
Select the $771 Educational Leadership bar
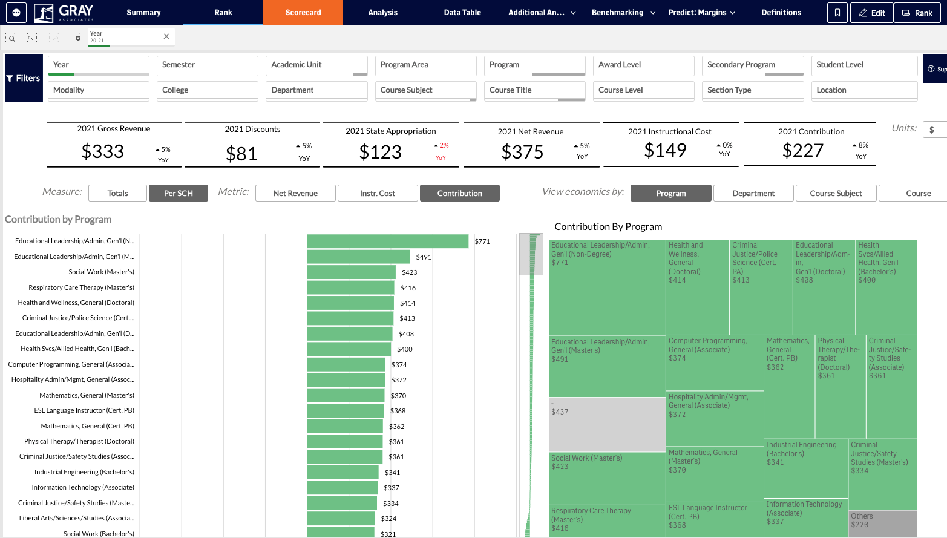[x=388, y=241]
